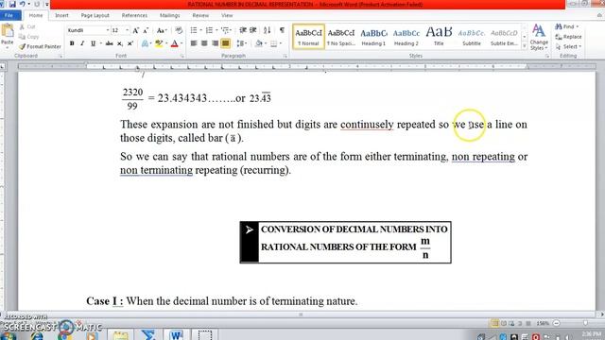This screenshot has height=340, width=605.
Task: Click the tab selector at the ruler's left end
Action: tap(2, 67)
